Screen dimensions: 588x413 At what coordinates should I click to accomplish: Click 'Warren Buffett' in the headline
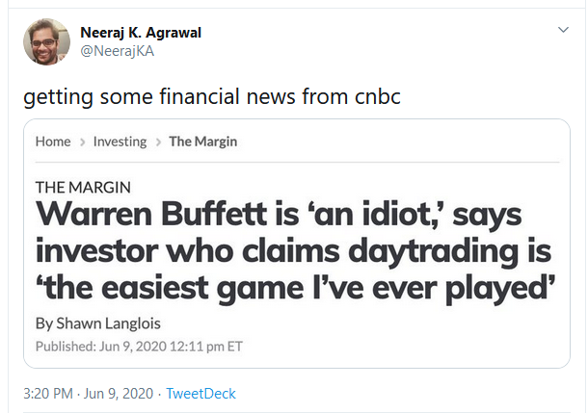point(130,216)
